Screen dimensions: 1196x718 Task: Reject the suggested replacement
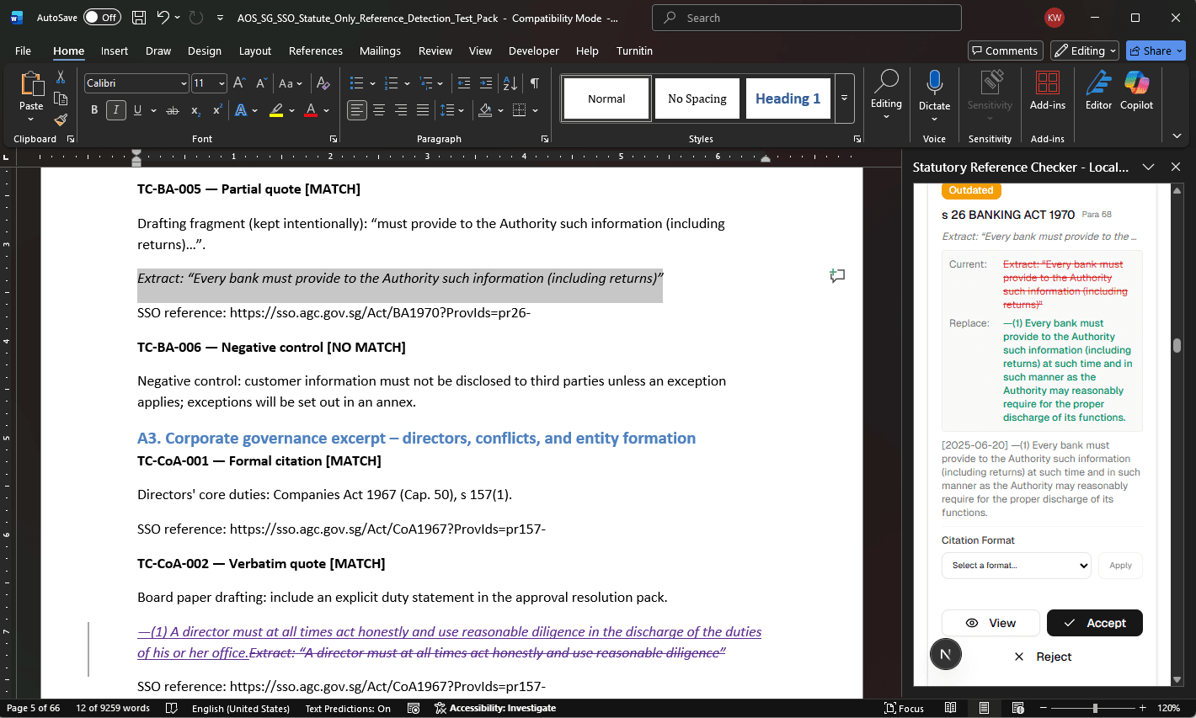pyautogui.click(x=1043, y=657)
